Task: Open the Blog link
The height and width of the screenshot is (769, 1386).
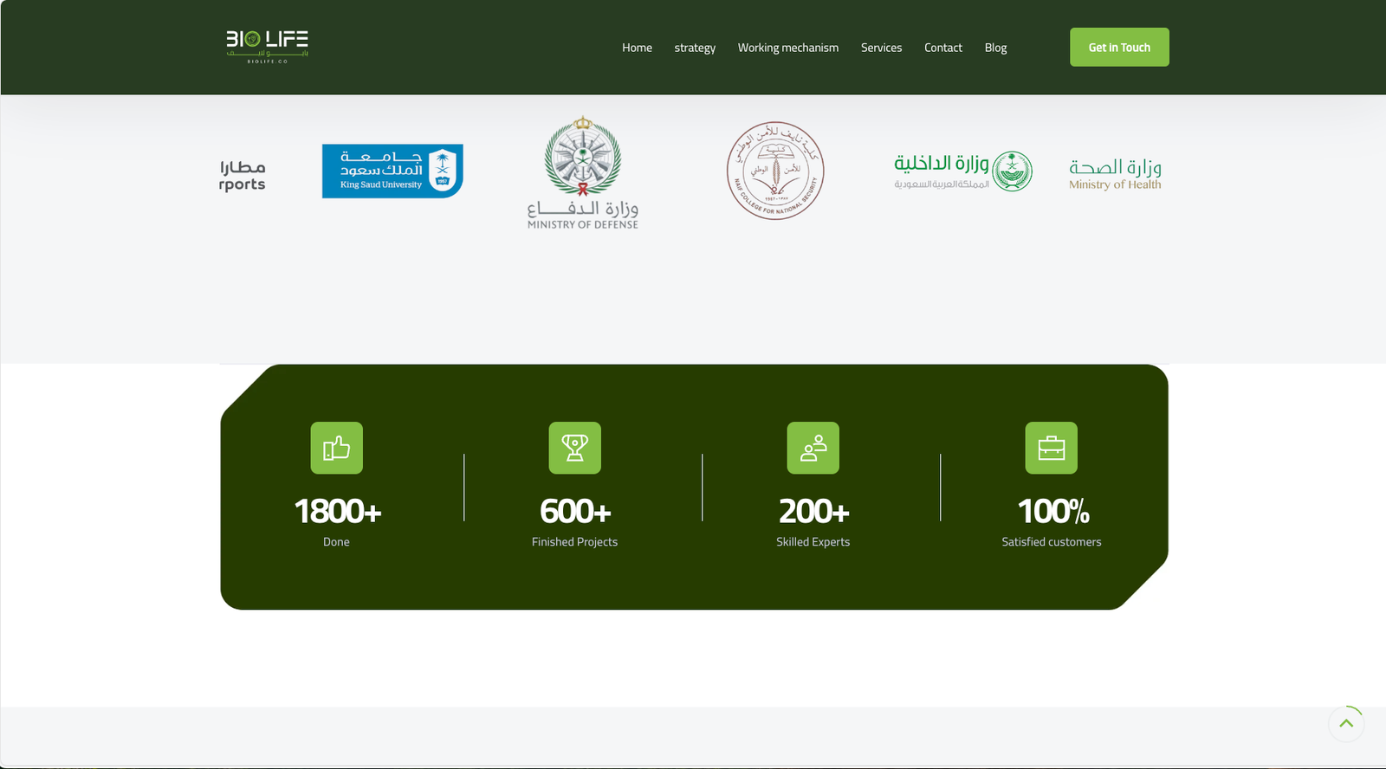Action: (995, 48)
